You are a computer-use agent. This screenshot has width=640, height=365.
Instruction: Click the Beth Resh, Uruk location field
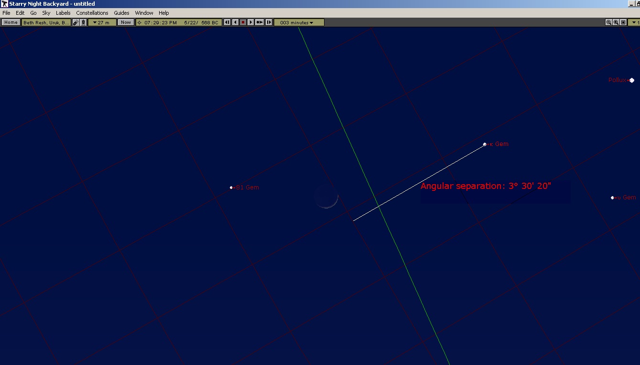tap(46, 22)
